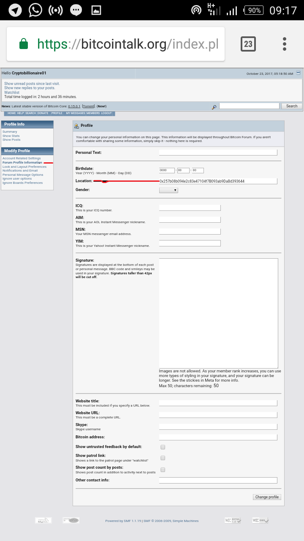Open Notifications and Email
The image size is (304, 541).
point(20,170)
